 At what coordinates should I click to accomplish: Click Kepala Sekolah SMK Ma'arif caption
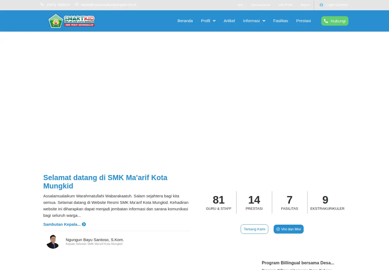click(x=94, y=244)
